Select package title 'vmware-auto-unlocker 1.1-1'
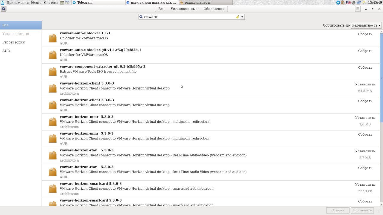 coord(85,33)
